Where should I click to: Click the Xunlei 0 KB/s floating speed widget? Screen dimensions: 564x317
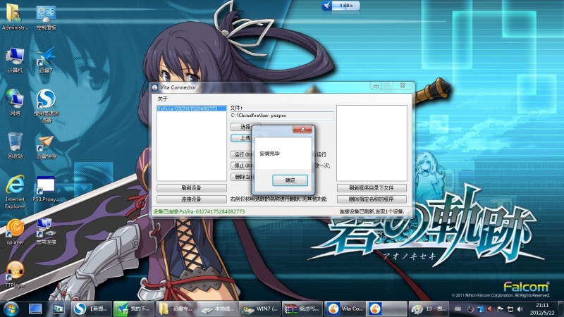coord(341,6)
